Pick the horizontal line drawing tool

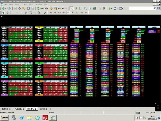pyautogui.click(x=18, y=13)
